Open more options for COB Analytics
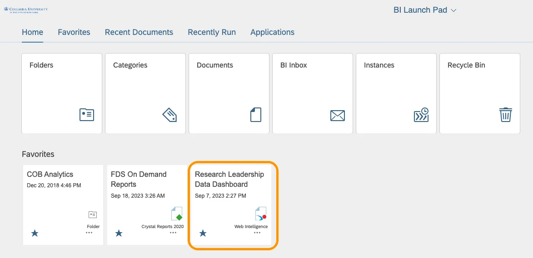The height and width of the screenshot is (258, 533). click(x=89, y=233)
